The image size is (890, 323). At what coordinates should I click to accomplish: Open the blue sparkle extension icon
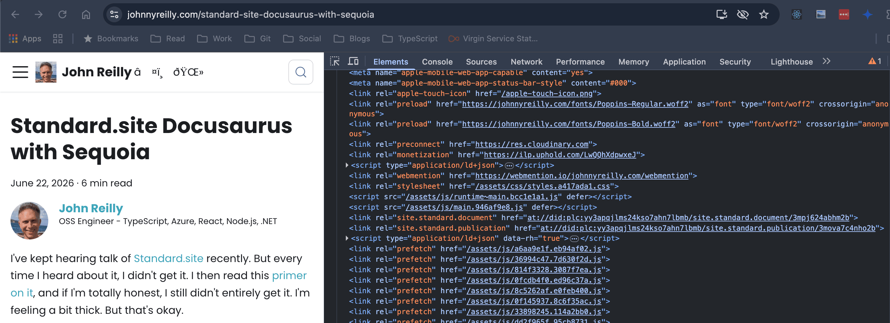click(x=868, y=14)
